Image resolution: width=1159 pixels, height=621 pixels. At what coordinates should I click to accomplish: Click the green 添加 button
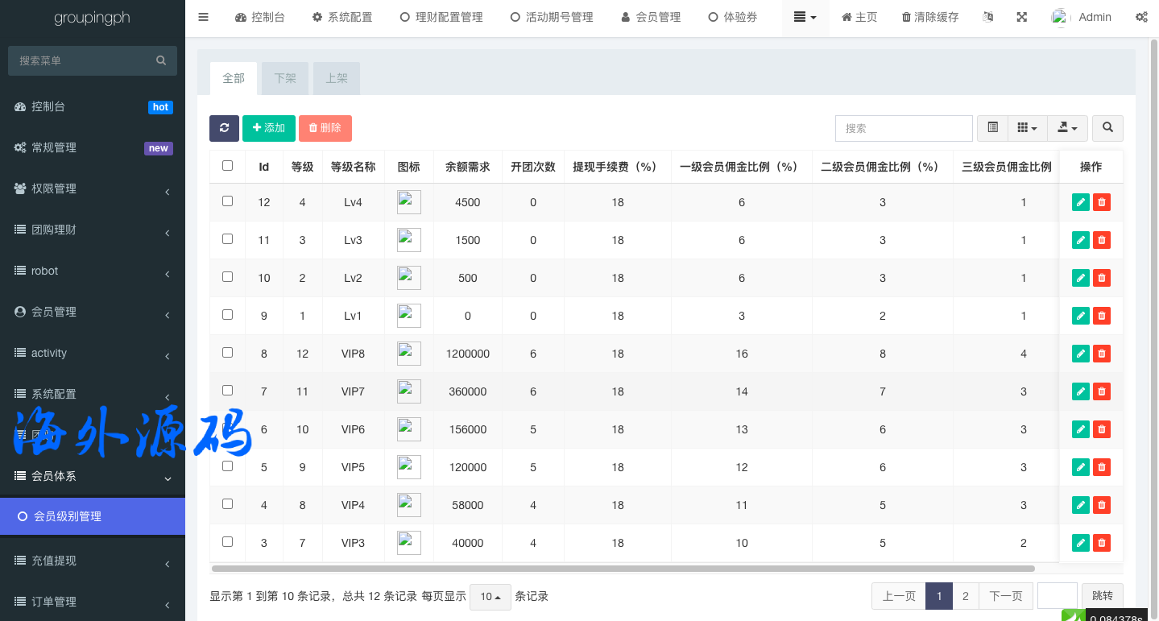point(269,128)
